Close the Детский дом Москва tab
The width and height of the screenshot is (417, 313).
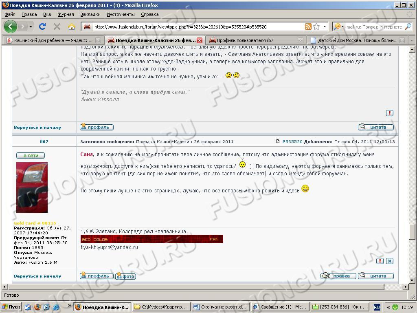point(402,40)
